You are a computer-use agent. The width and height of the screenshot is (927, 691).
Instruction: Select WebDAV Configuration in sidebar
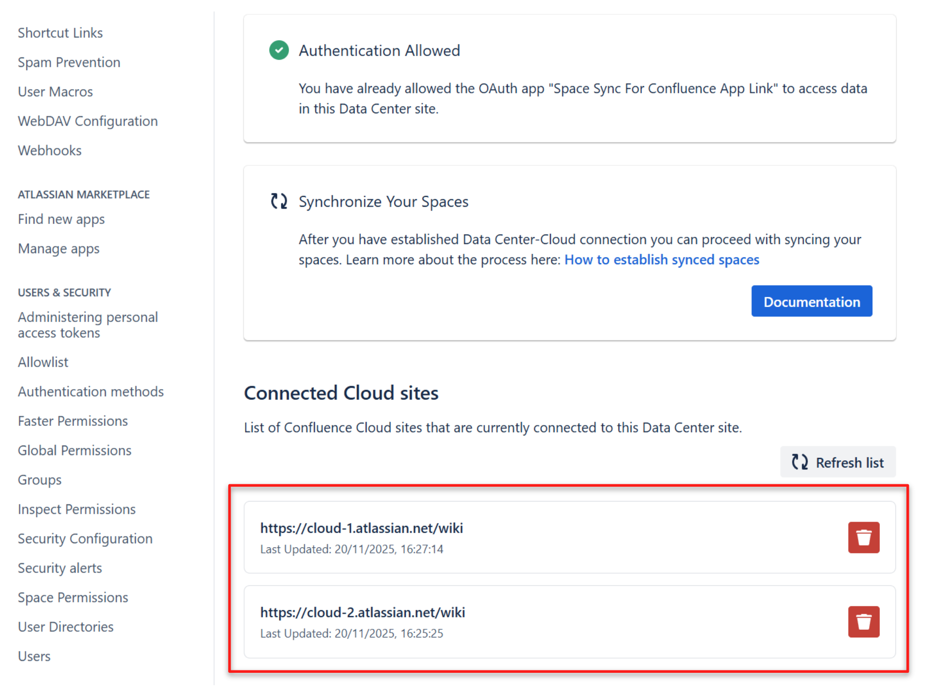point(88,121)
